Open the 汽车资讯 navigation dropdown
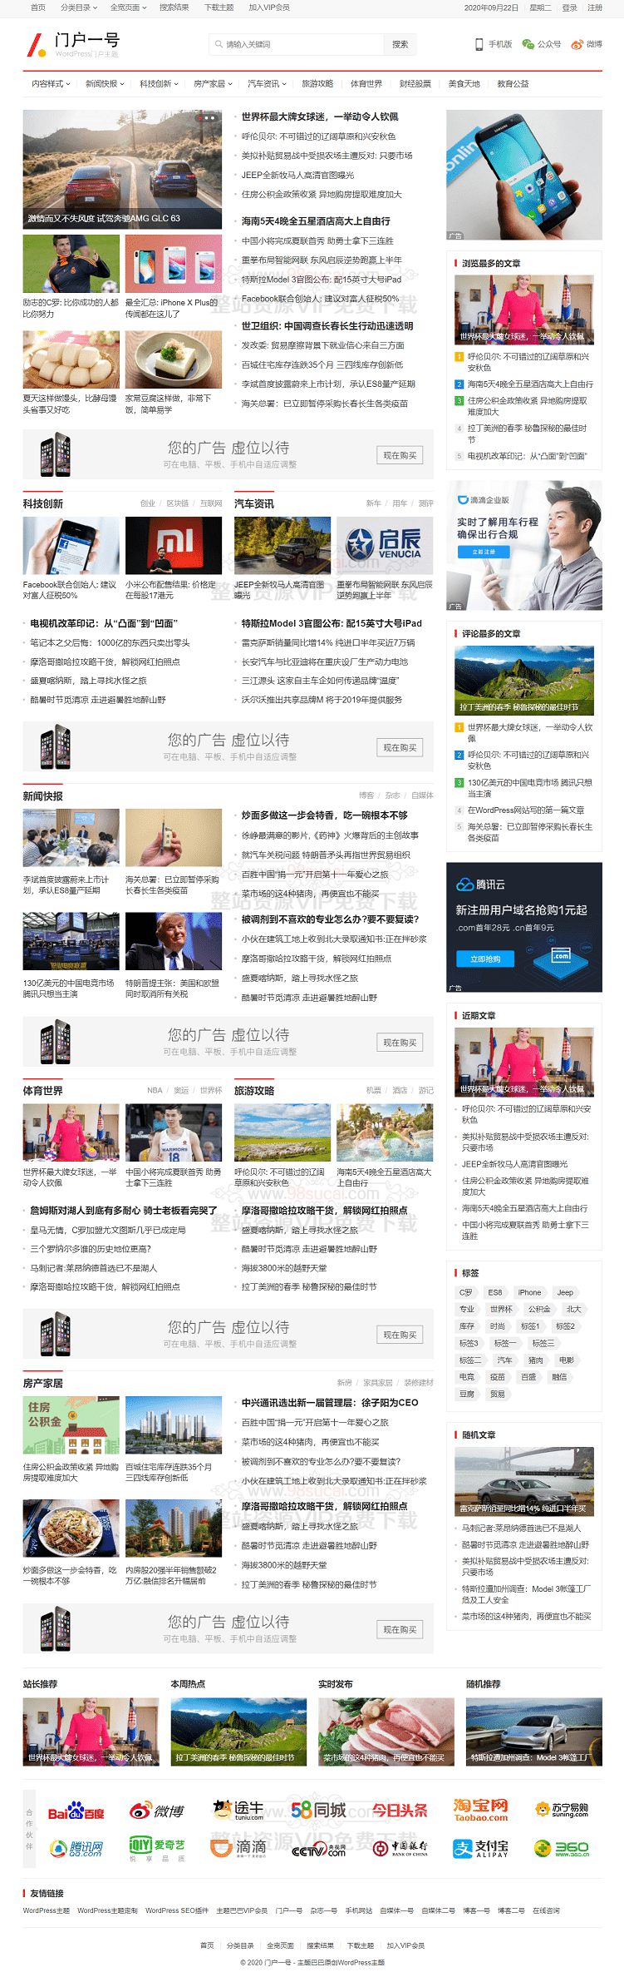 tap(267, 84)
